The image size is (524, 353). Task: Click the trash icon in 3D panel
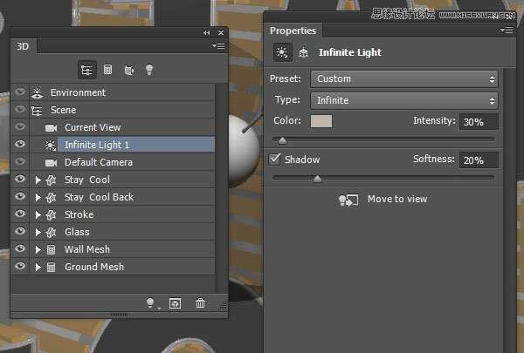201,302
